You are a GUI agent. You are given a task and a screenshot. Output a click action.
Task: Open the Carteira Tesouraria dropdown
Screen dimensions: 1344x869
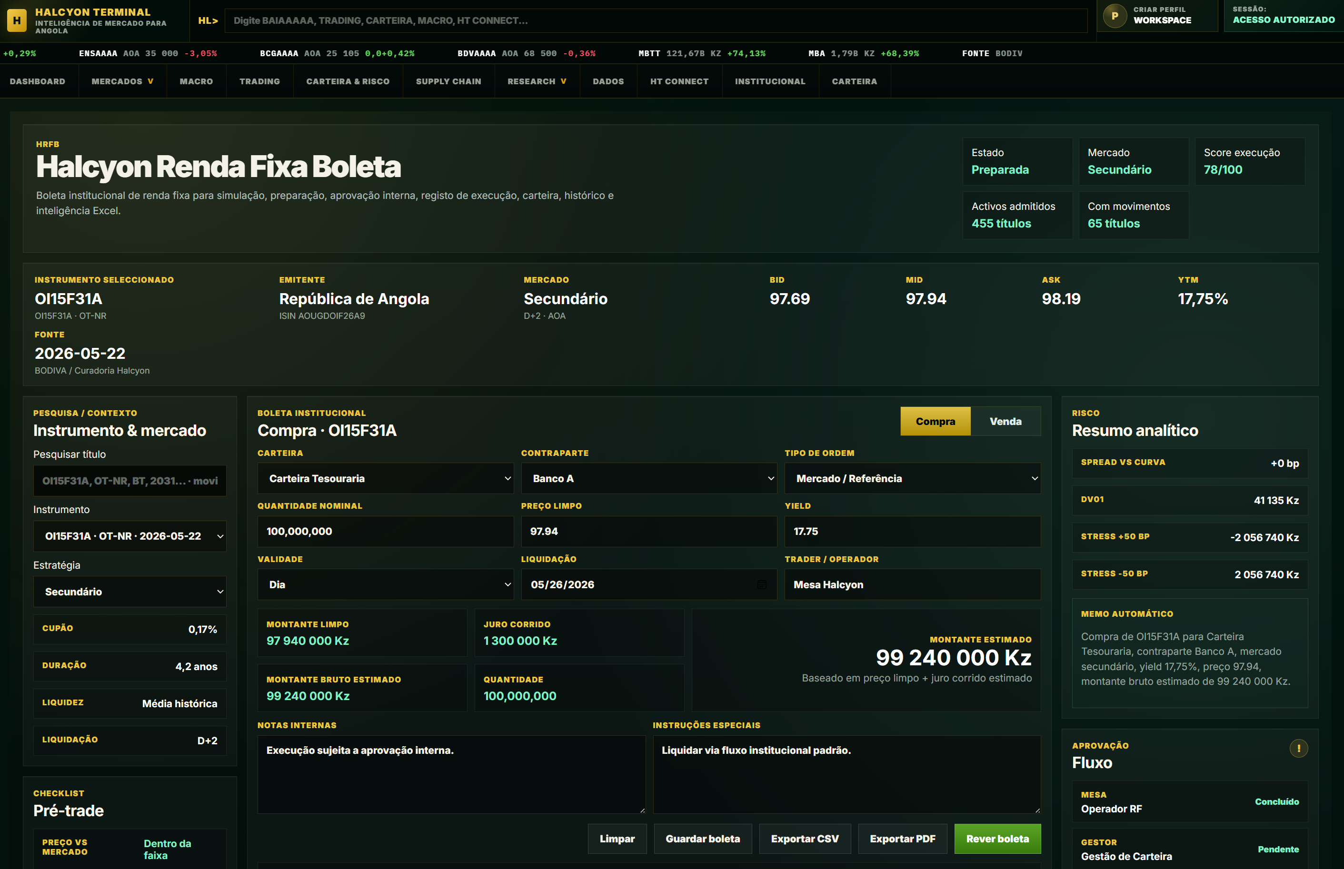(x=386, y=478)
